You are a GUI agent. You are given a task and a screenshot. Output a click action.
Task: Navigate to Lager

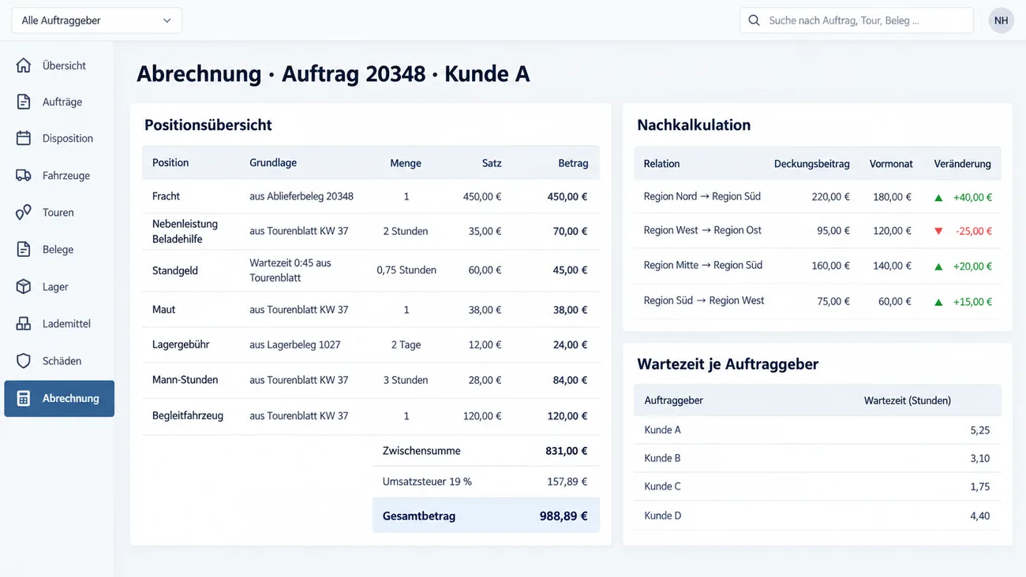click(x=59, y=286)
